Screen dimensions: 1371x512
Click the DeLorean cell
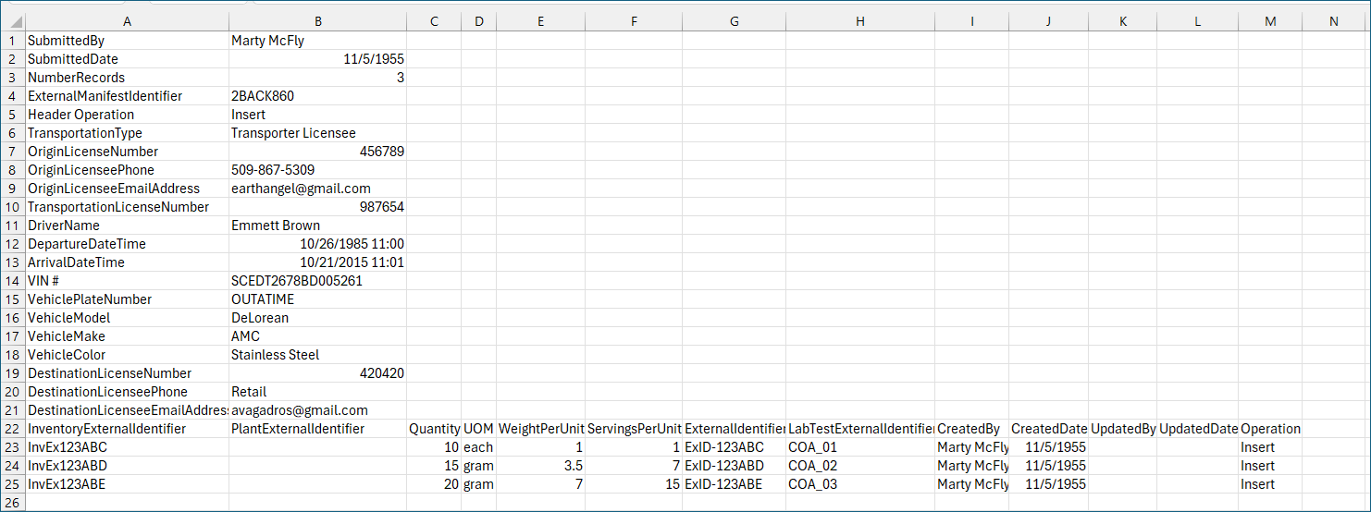317,318
